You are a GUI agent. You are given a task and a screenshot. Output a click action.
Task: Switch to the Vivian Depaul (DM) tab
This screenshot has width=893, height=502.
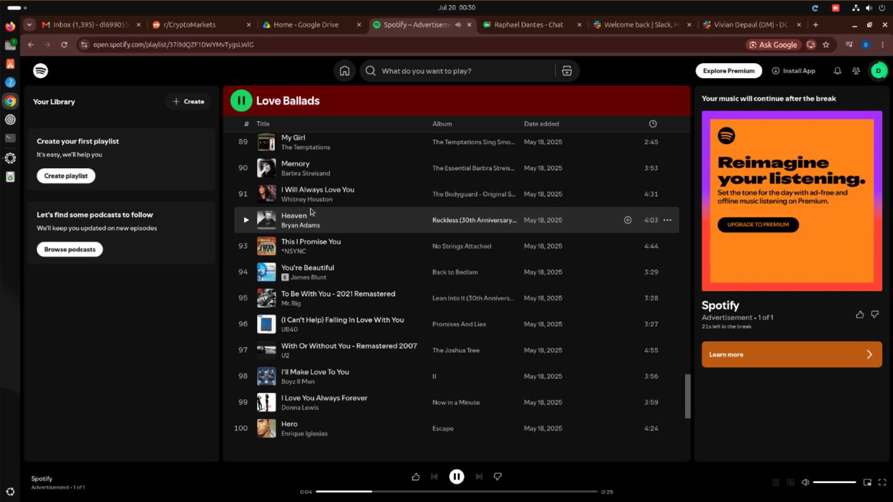[x=752, y=25]
